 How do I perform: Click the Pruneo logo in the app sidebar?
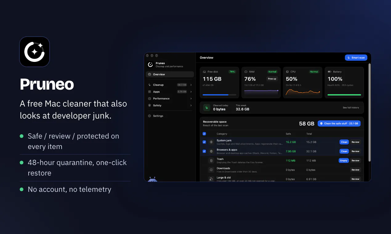pos(150,65)
